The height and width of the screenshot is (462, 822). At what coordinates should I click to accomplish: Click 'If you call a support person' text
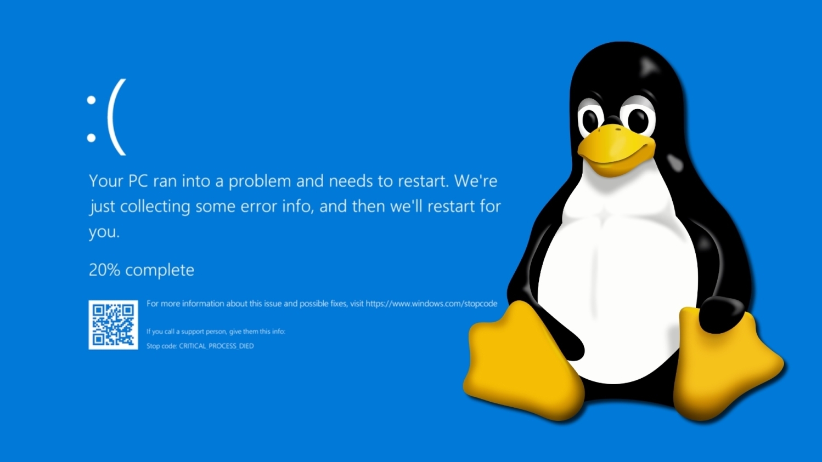point(216,332)
